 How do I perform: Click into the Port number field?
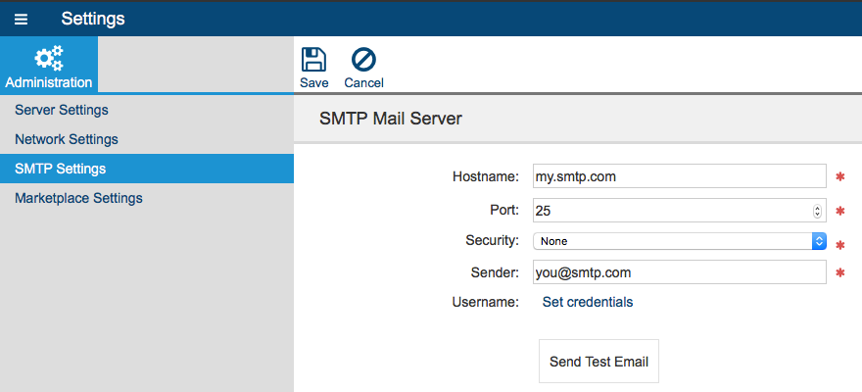(x=680, y=210)
